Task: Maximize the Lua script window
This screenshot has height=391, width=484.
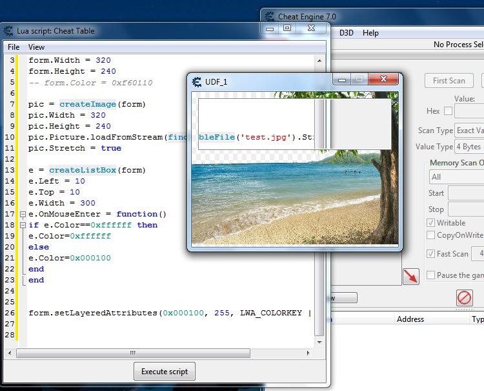Action: 287,28
